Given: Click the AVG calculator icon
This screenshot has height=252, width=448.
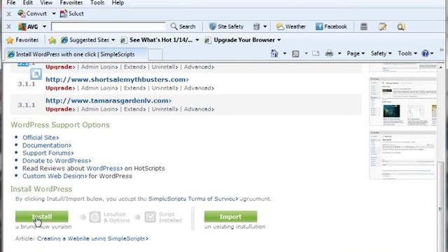Looking at the screenshot, I should click(364, 27).
